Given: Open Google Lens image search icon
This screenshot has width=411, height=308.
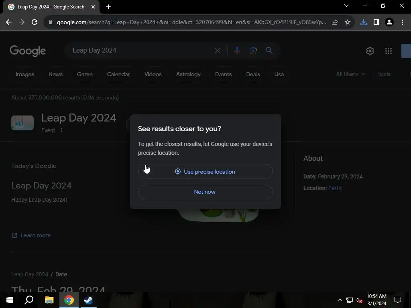Looking at the screenshot, I should tap(253, 51).
